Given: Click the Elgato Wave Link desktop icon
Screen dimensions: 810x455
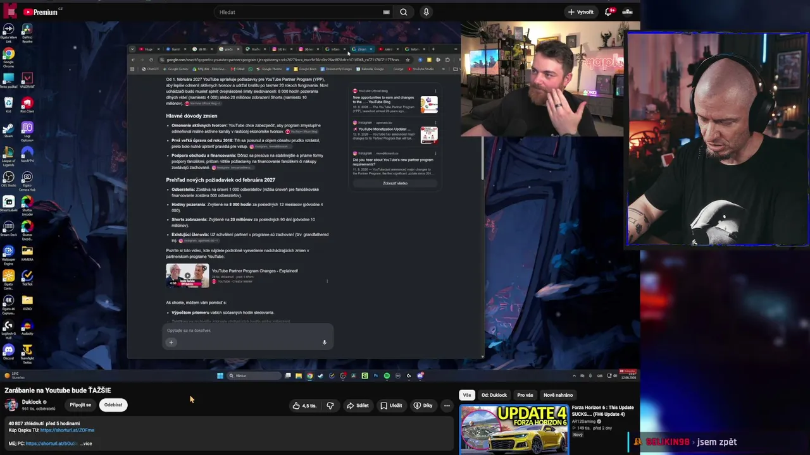Looking at the screenshot, I should (8, 33).
